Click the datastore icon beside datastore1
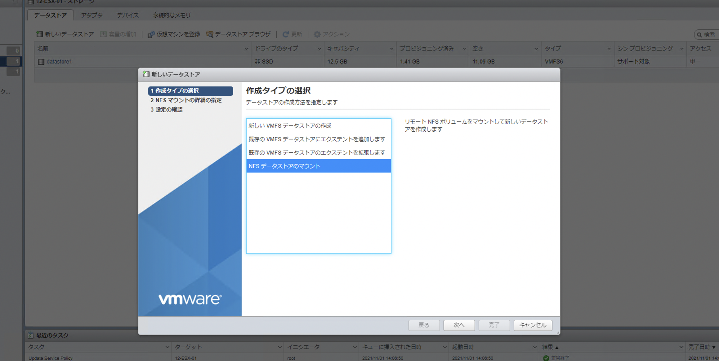 click(41, 61)
